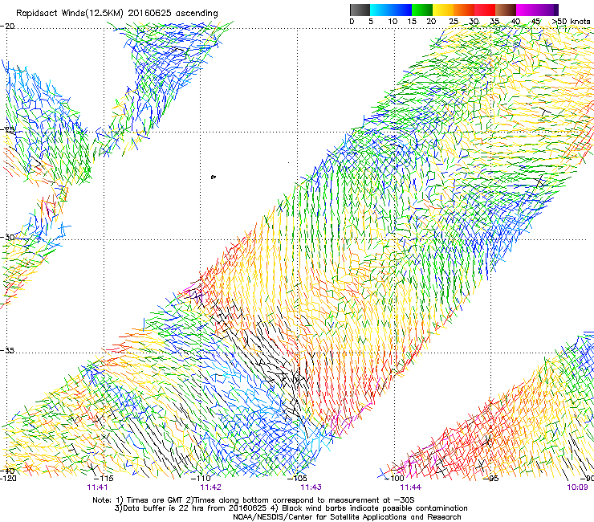This screenshot has height=522, width=594.
Task: Click the '15' label under the color legend
Action: point(412,22)
